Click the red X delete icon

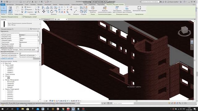click(65, 12)
